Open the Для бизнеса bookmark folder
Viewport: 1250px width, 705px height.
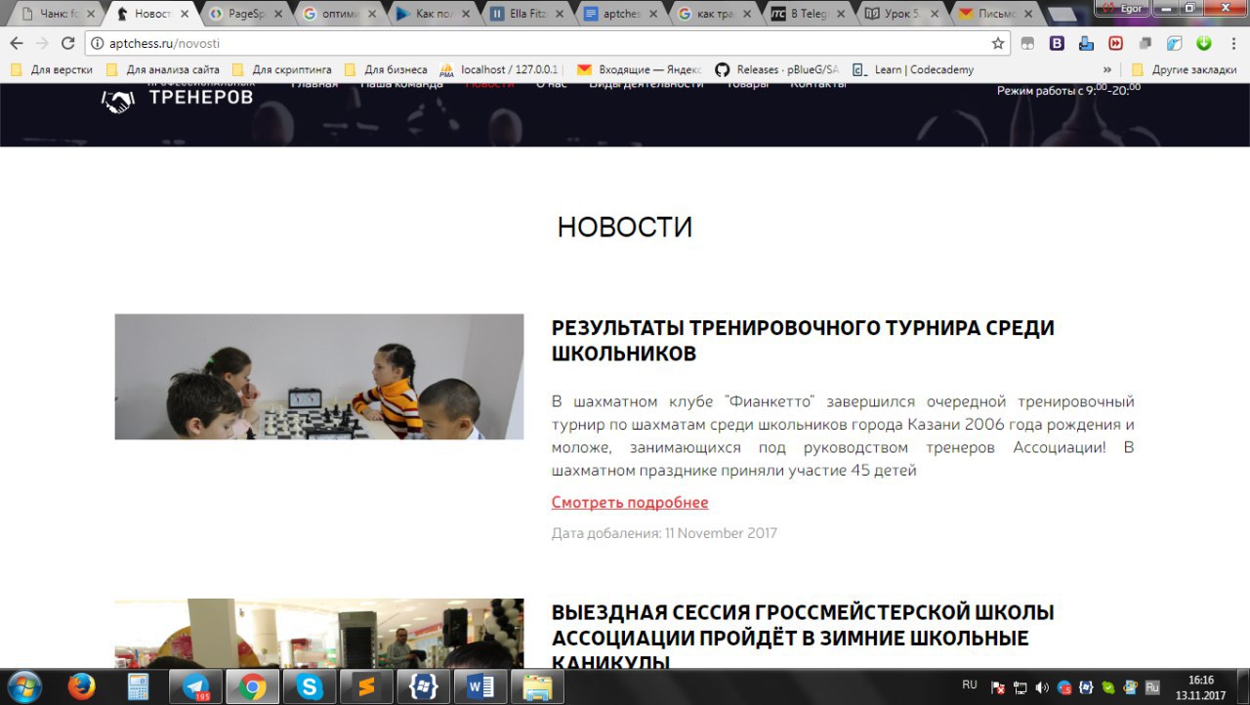(x=386, y=70)
